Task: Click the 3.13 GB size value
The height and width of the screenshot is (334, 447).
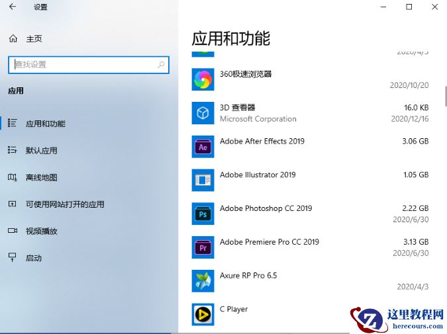Action: [416, 242]
